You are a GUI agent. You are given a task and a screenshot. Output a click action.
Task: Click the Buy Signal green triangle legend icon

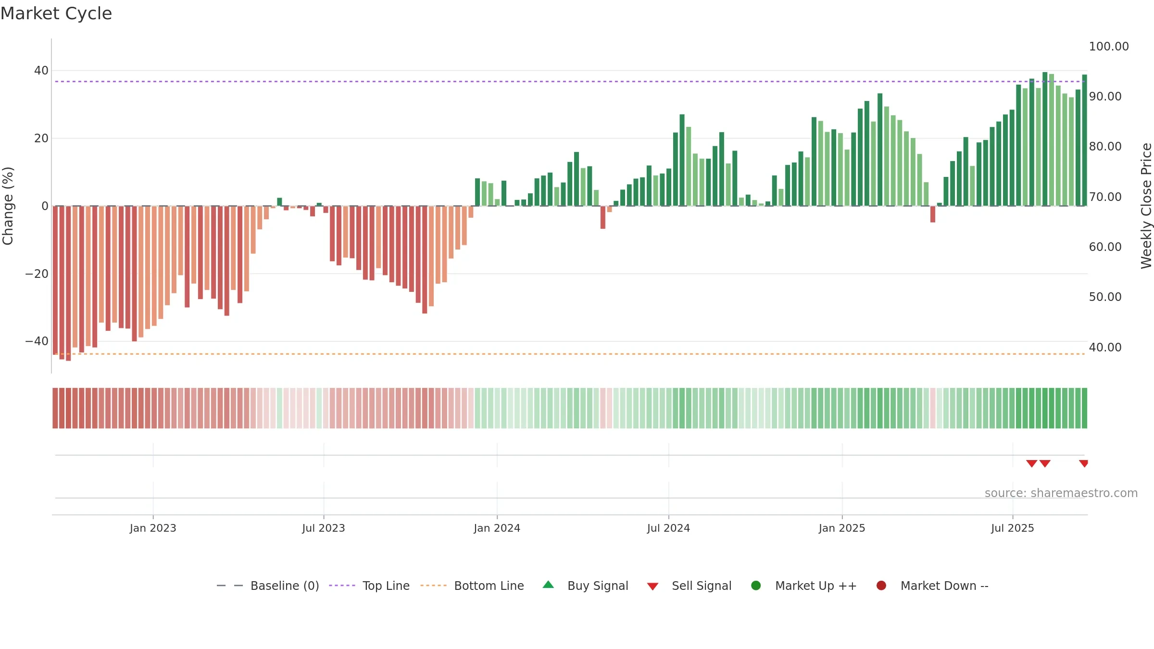548,585
